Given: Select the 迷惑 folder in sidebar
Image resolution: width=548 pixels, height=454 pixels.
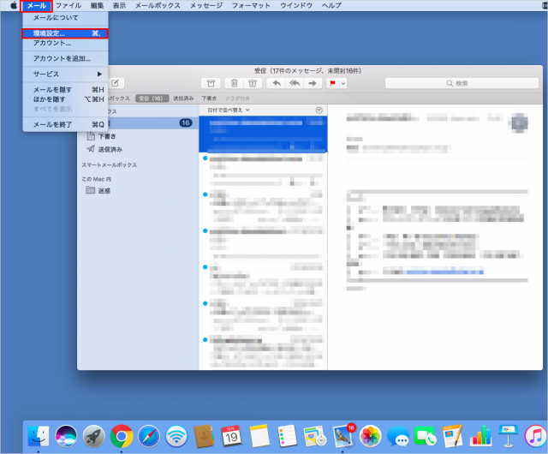Looking at the screenshot, I should coord(104,190).
